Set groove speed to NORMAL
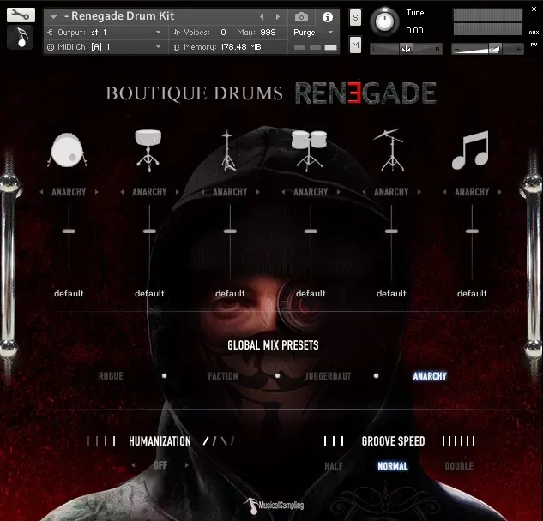This screenshot has height=521, width=543. pos(393,466)
